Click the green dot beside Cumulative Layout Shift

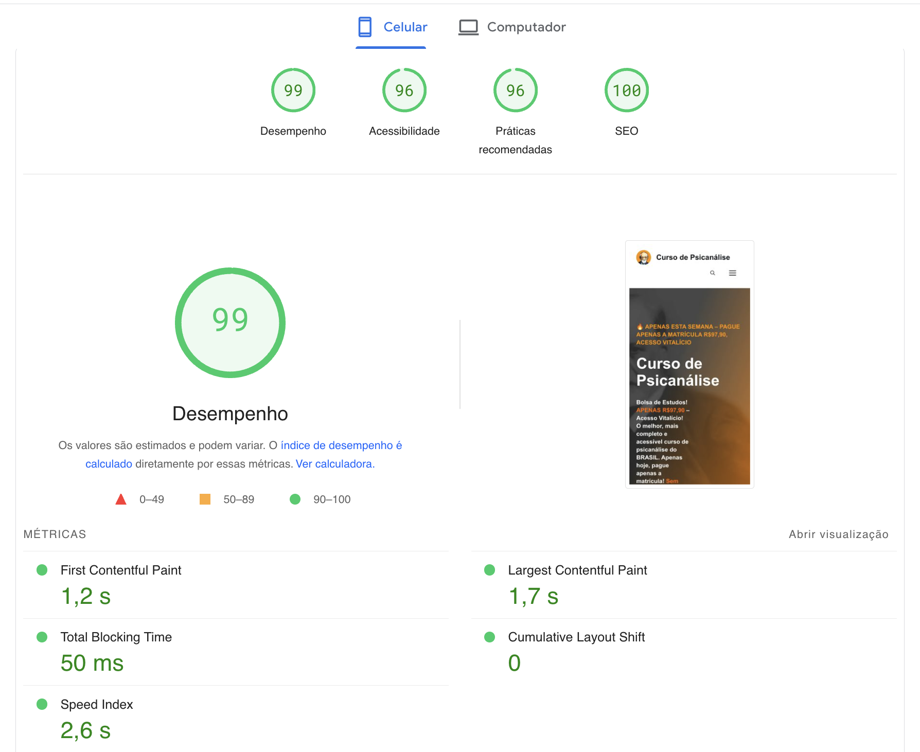click(x=490, y=637)
